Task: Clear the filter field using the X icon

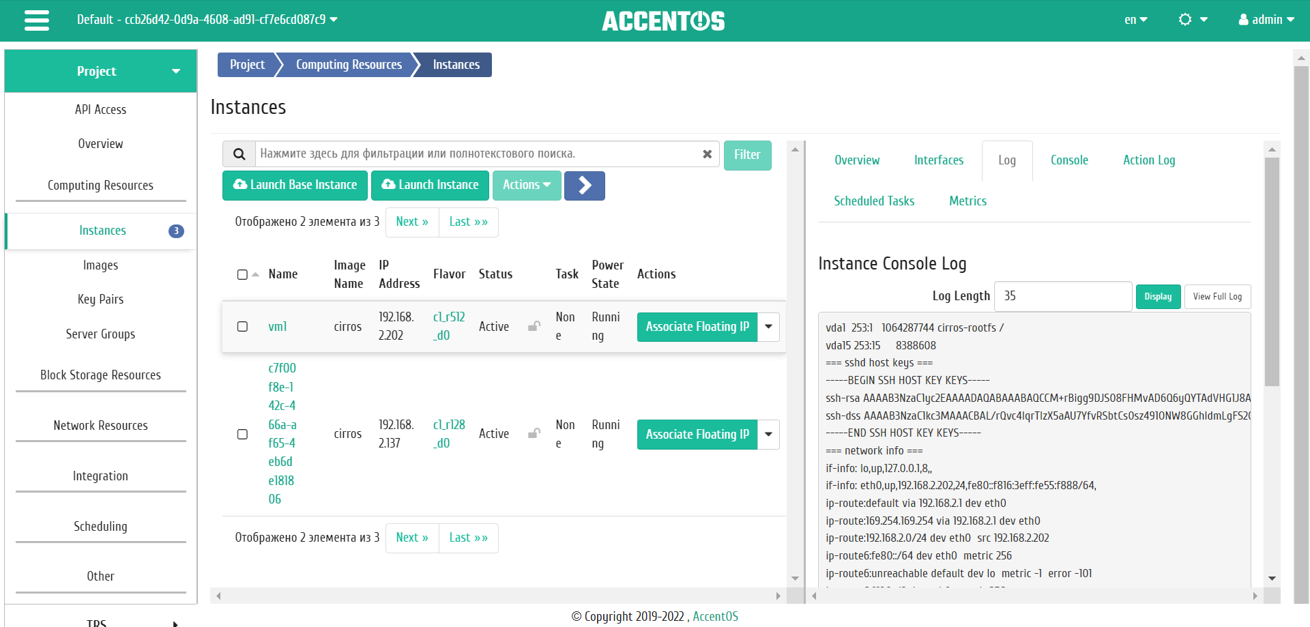Action: [x=708, y=154]
